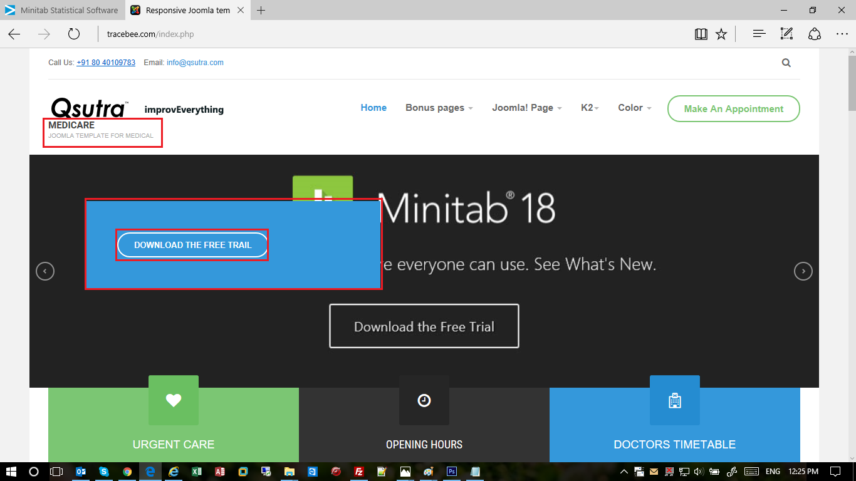Open the browser reading view icon
This screenshot has height=481, width=856.
[701, 34]
